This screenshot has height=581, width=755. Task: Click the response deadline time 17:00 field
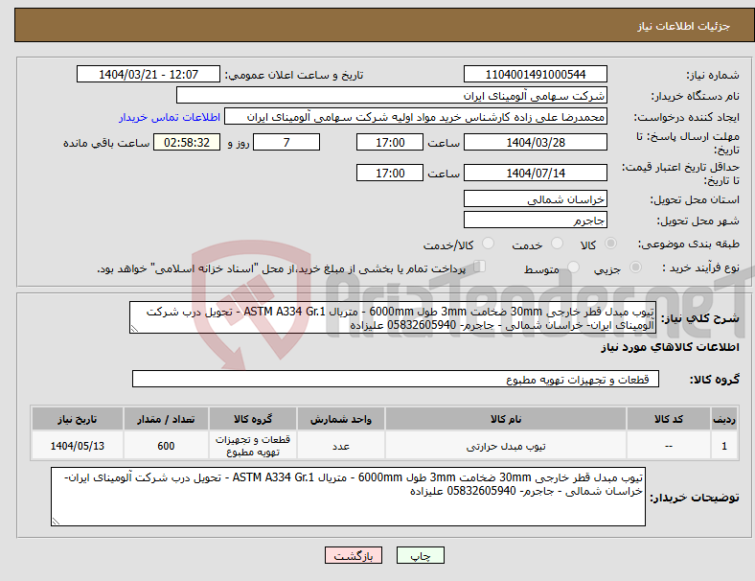tap(390, 142)
